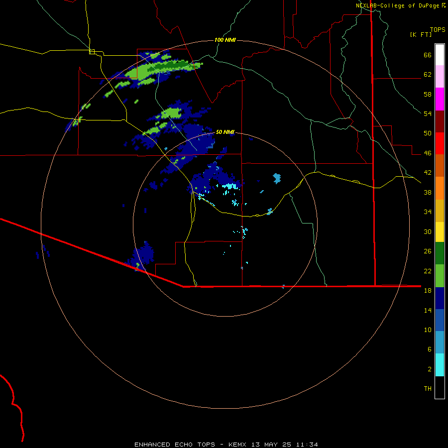The width and height of the screenshot is (448, 448).
Task: Click the '50 NMI' range ring label
Action: [225, 132]
